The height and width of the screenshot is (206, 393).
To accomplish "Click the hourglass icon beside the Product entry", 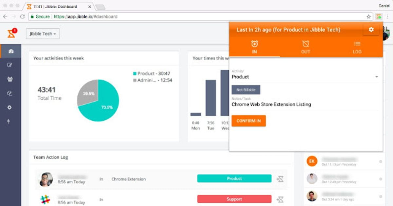I will point(280,179).
